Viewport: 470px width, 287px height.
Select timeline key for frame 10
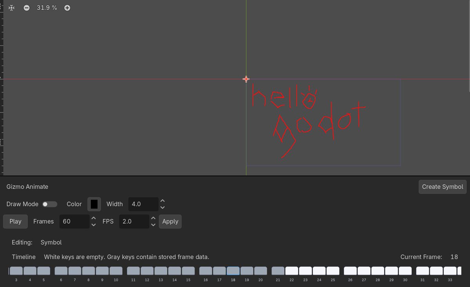tap(116, 271)
